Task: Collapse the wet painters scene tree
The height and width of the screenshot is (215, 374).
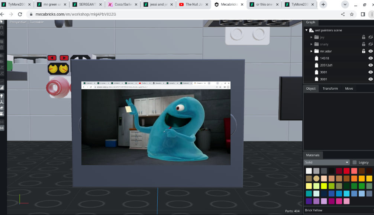Action: [306, 30]
